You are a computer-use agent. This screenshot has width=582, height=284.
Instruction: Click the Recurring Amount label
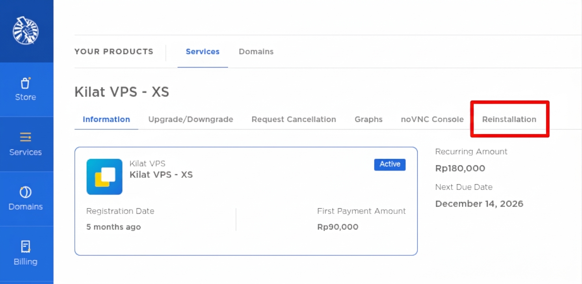[471, 151]
